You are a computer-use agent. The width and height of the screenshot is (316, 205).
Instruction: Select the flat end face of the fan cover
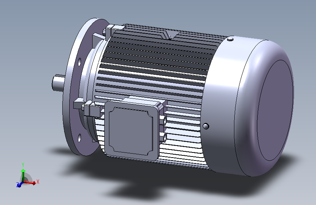[x=275, y=110]
